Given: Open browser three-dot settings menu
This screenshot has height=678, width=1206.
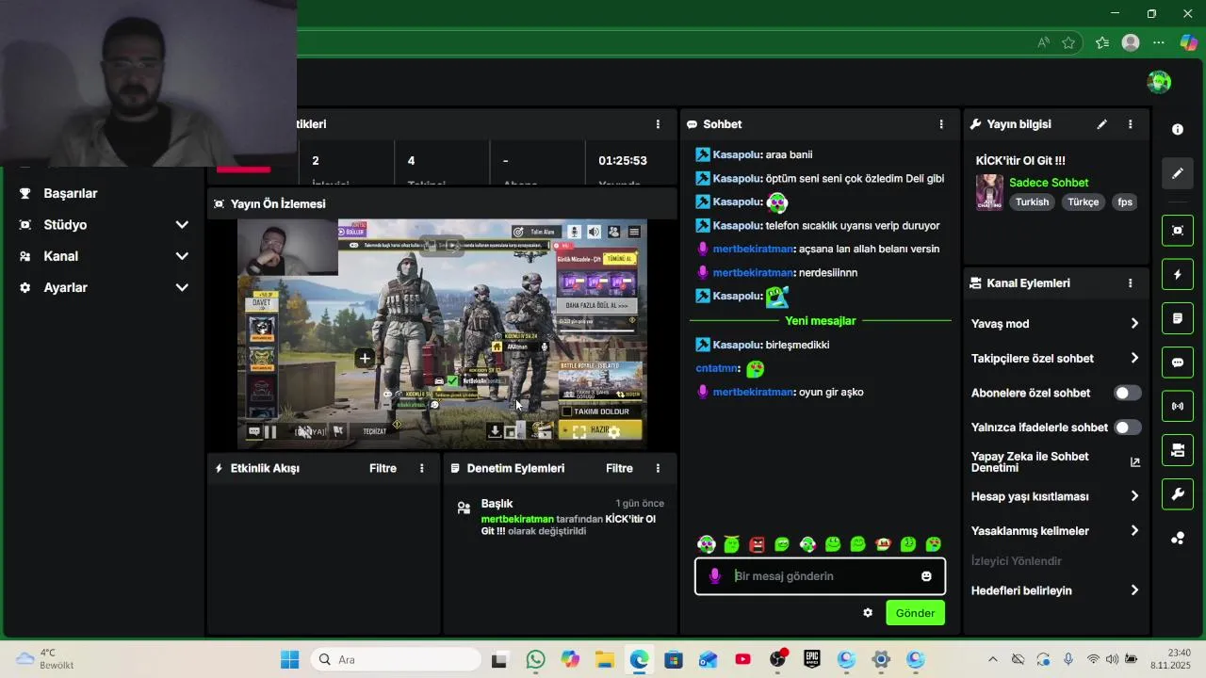Looking at the screenshot, I should (1159, 42).
